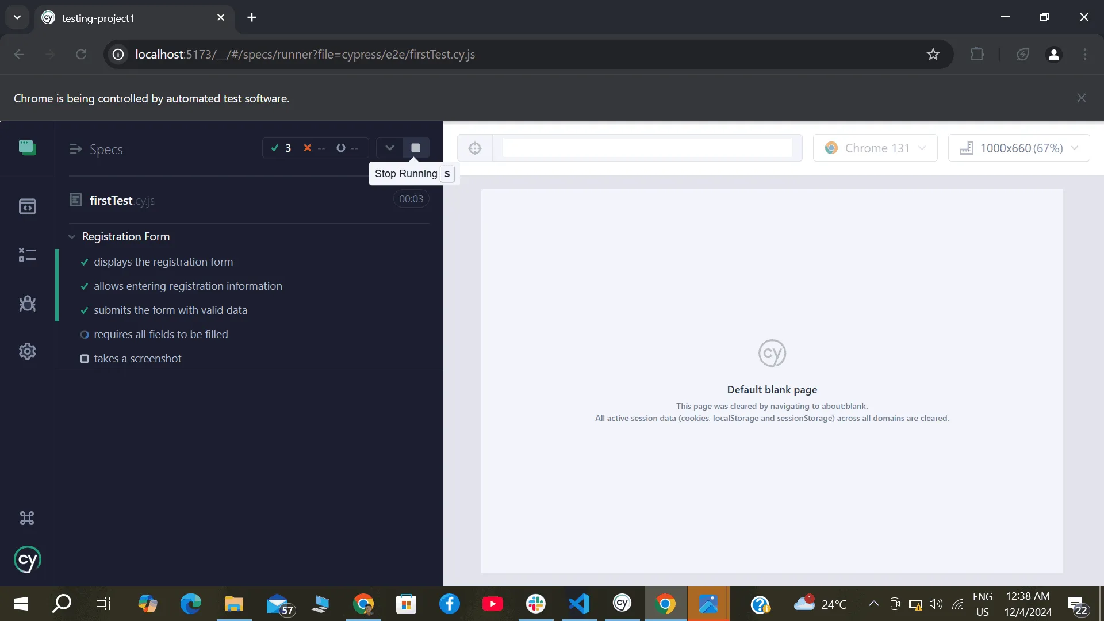Select 'submits the form with valid data' test
Screen dimensions: 1104x621
[171, 310]
